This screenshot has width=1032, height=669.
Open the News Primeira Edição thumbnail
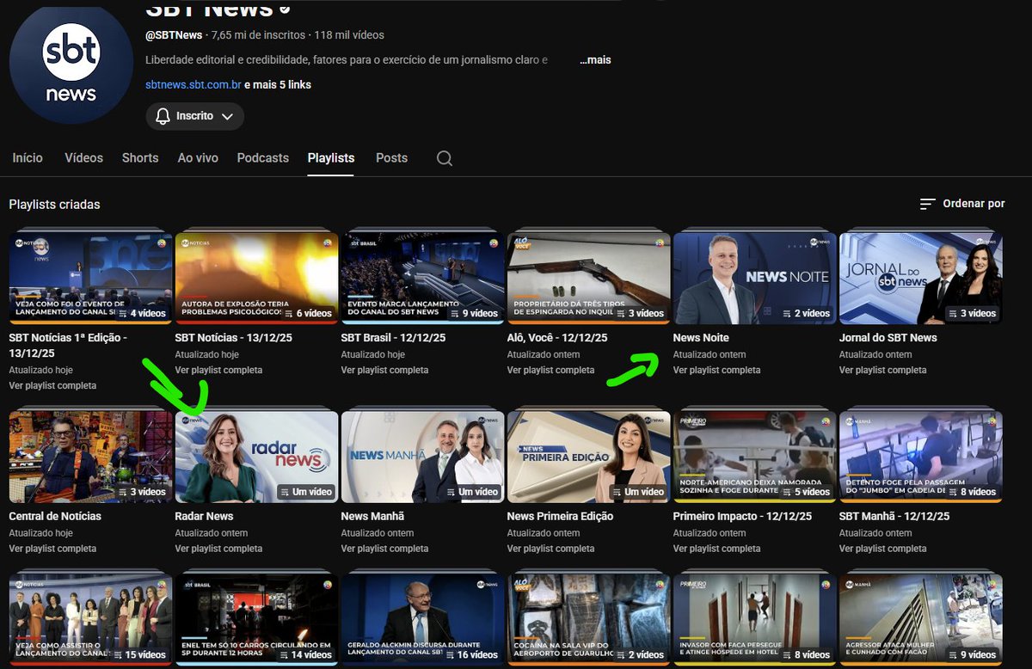(588, 457)
